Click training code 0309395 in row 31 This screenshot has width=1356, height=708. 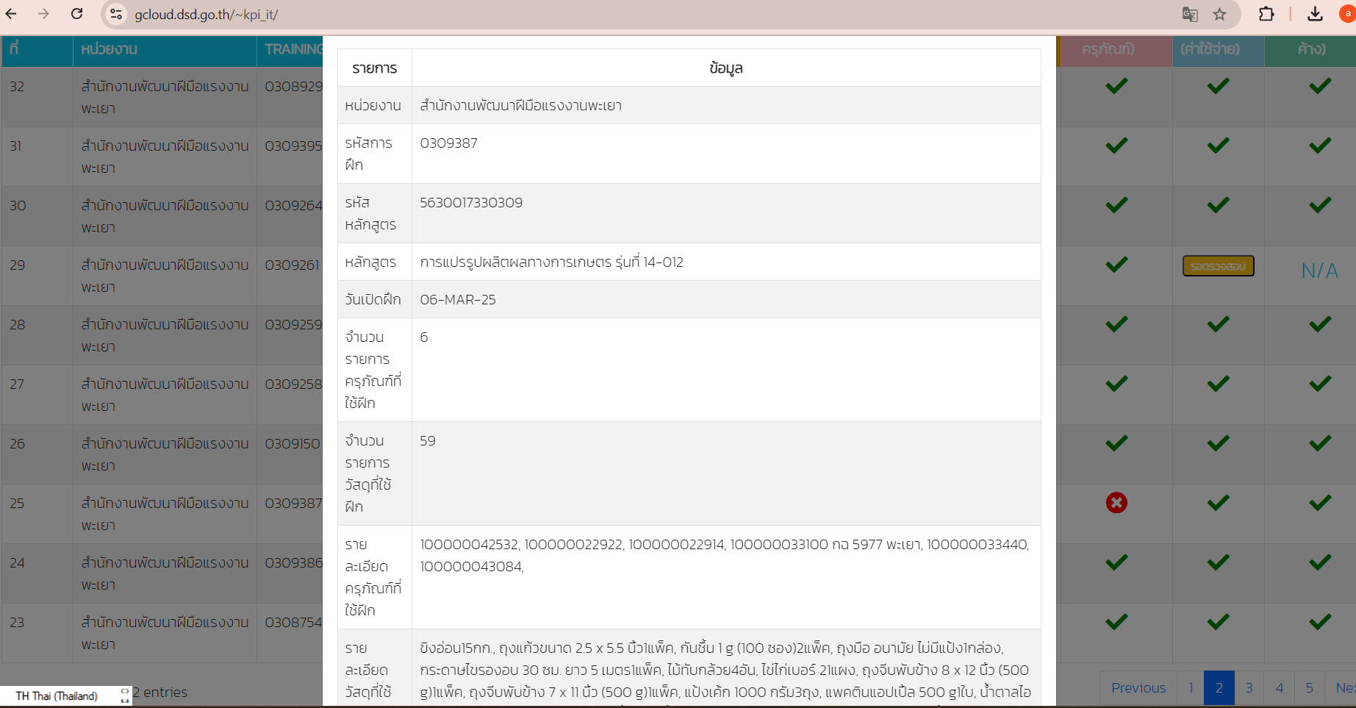pyautogui.click(x=293, y=146)
